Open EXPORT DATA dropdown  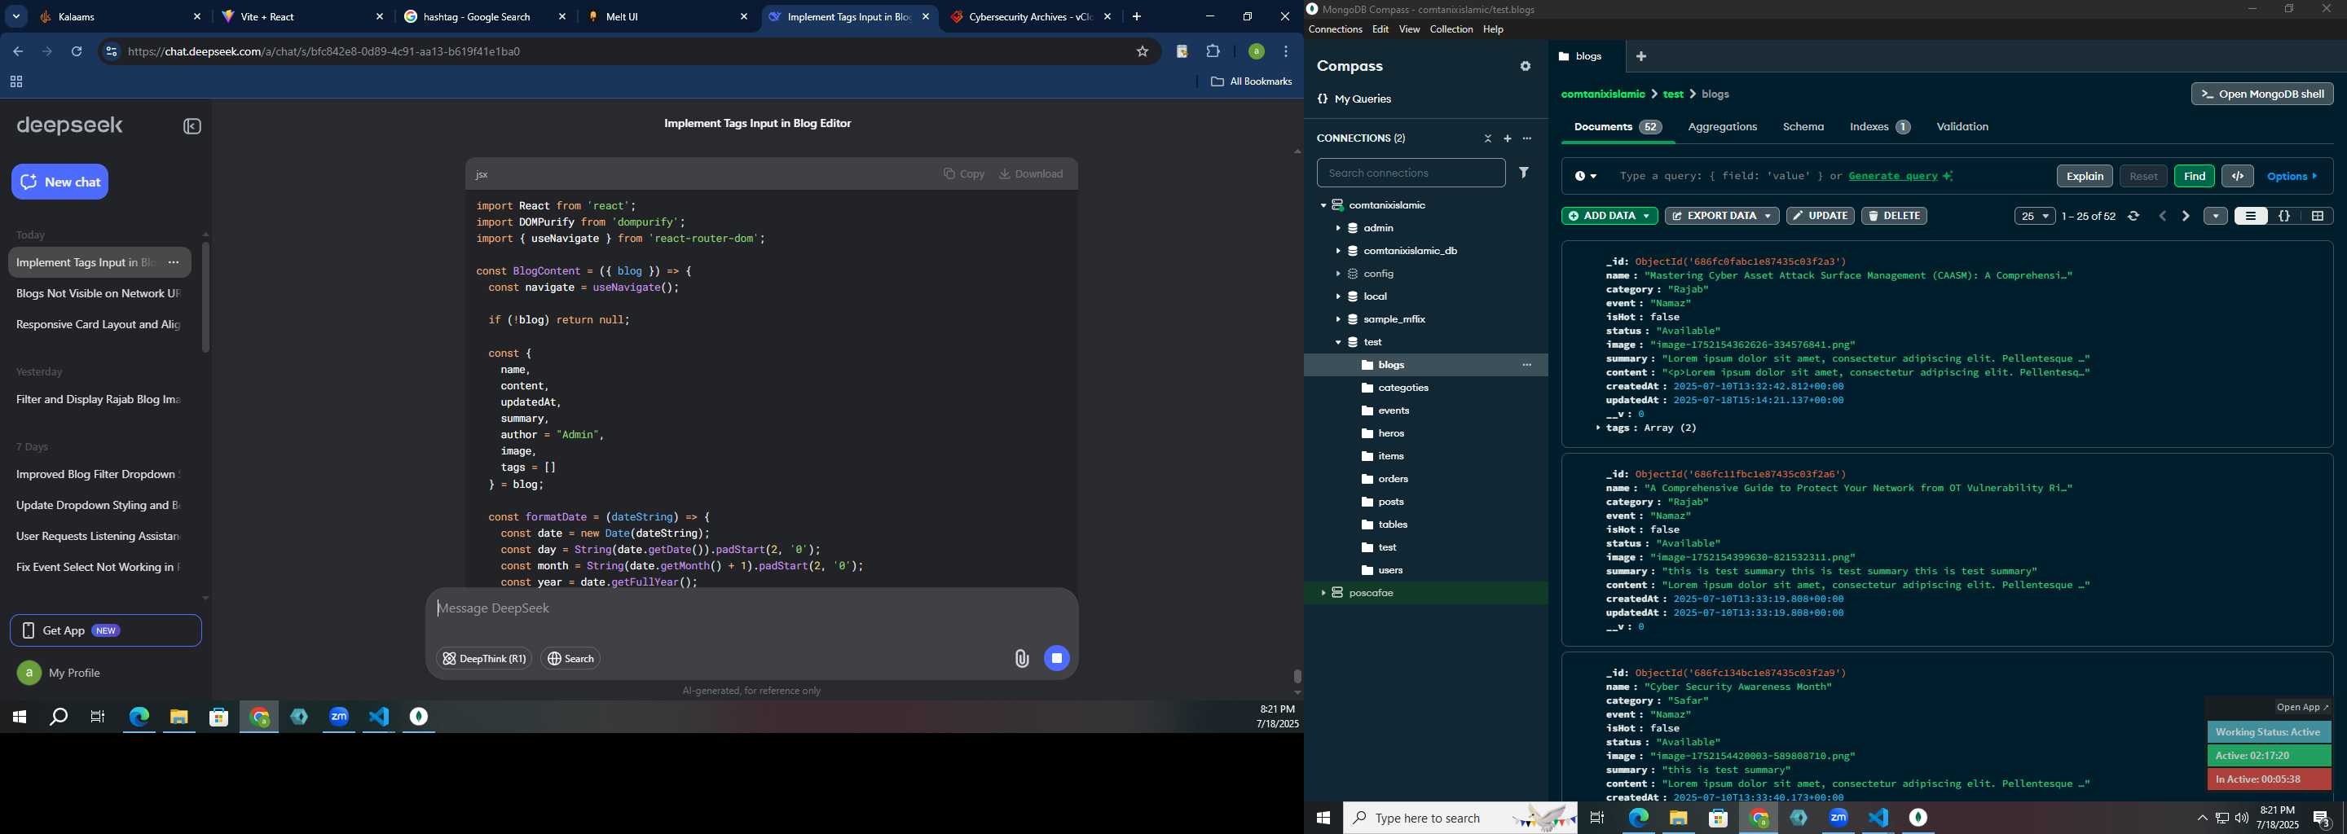[1721, 216]
